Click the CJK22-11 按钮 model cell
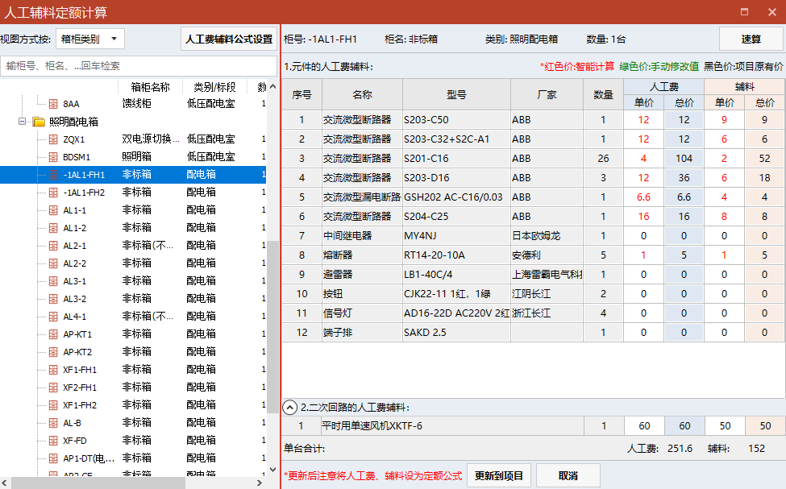786x489 pixels. point(456,293)
